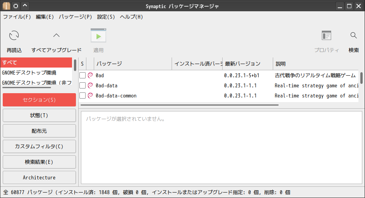365x198 pixels.
Task: Open the 編集(E) menu
Action: [x=45, y=17]
